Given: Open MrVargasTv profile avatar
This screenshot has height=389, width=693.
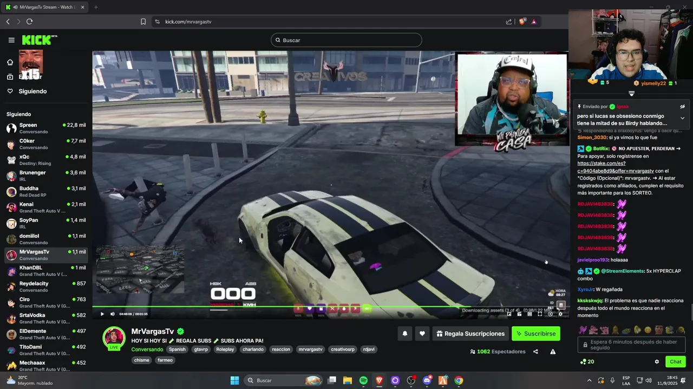Looking at the screenshot, I should click(x=114, y=338).
